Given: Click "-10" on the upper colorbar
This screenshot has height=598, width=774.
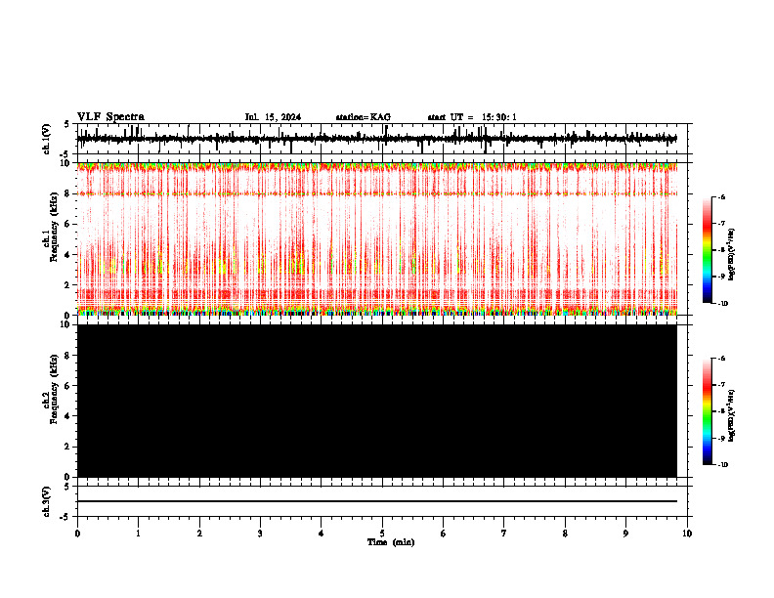Looking at the screenshot, I should 722,304.
